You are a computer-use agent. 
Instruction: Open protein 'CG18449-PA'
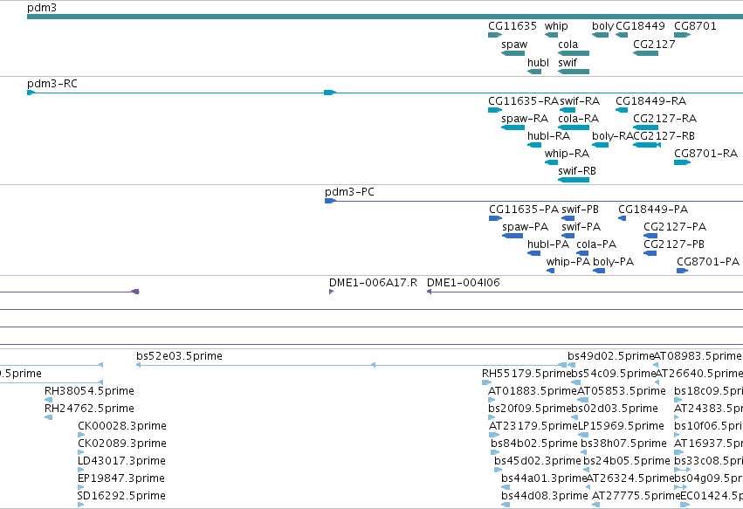pyautogui.click(x=653, y=210)
